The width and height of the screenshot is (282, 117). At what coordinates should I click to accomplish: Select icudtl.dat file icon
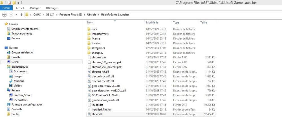click(89, 105)
